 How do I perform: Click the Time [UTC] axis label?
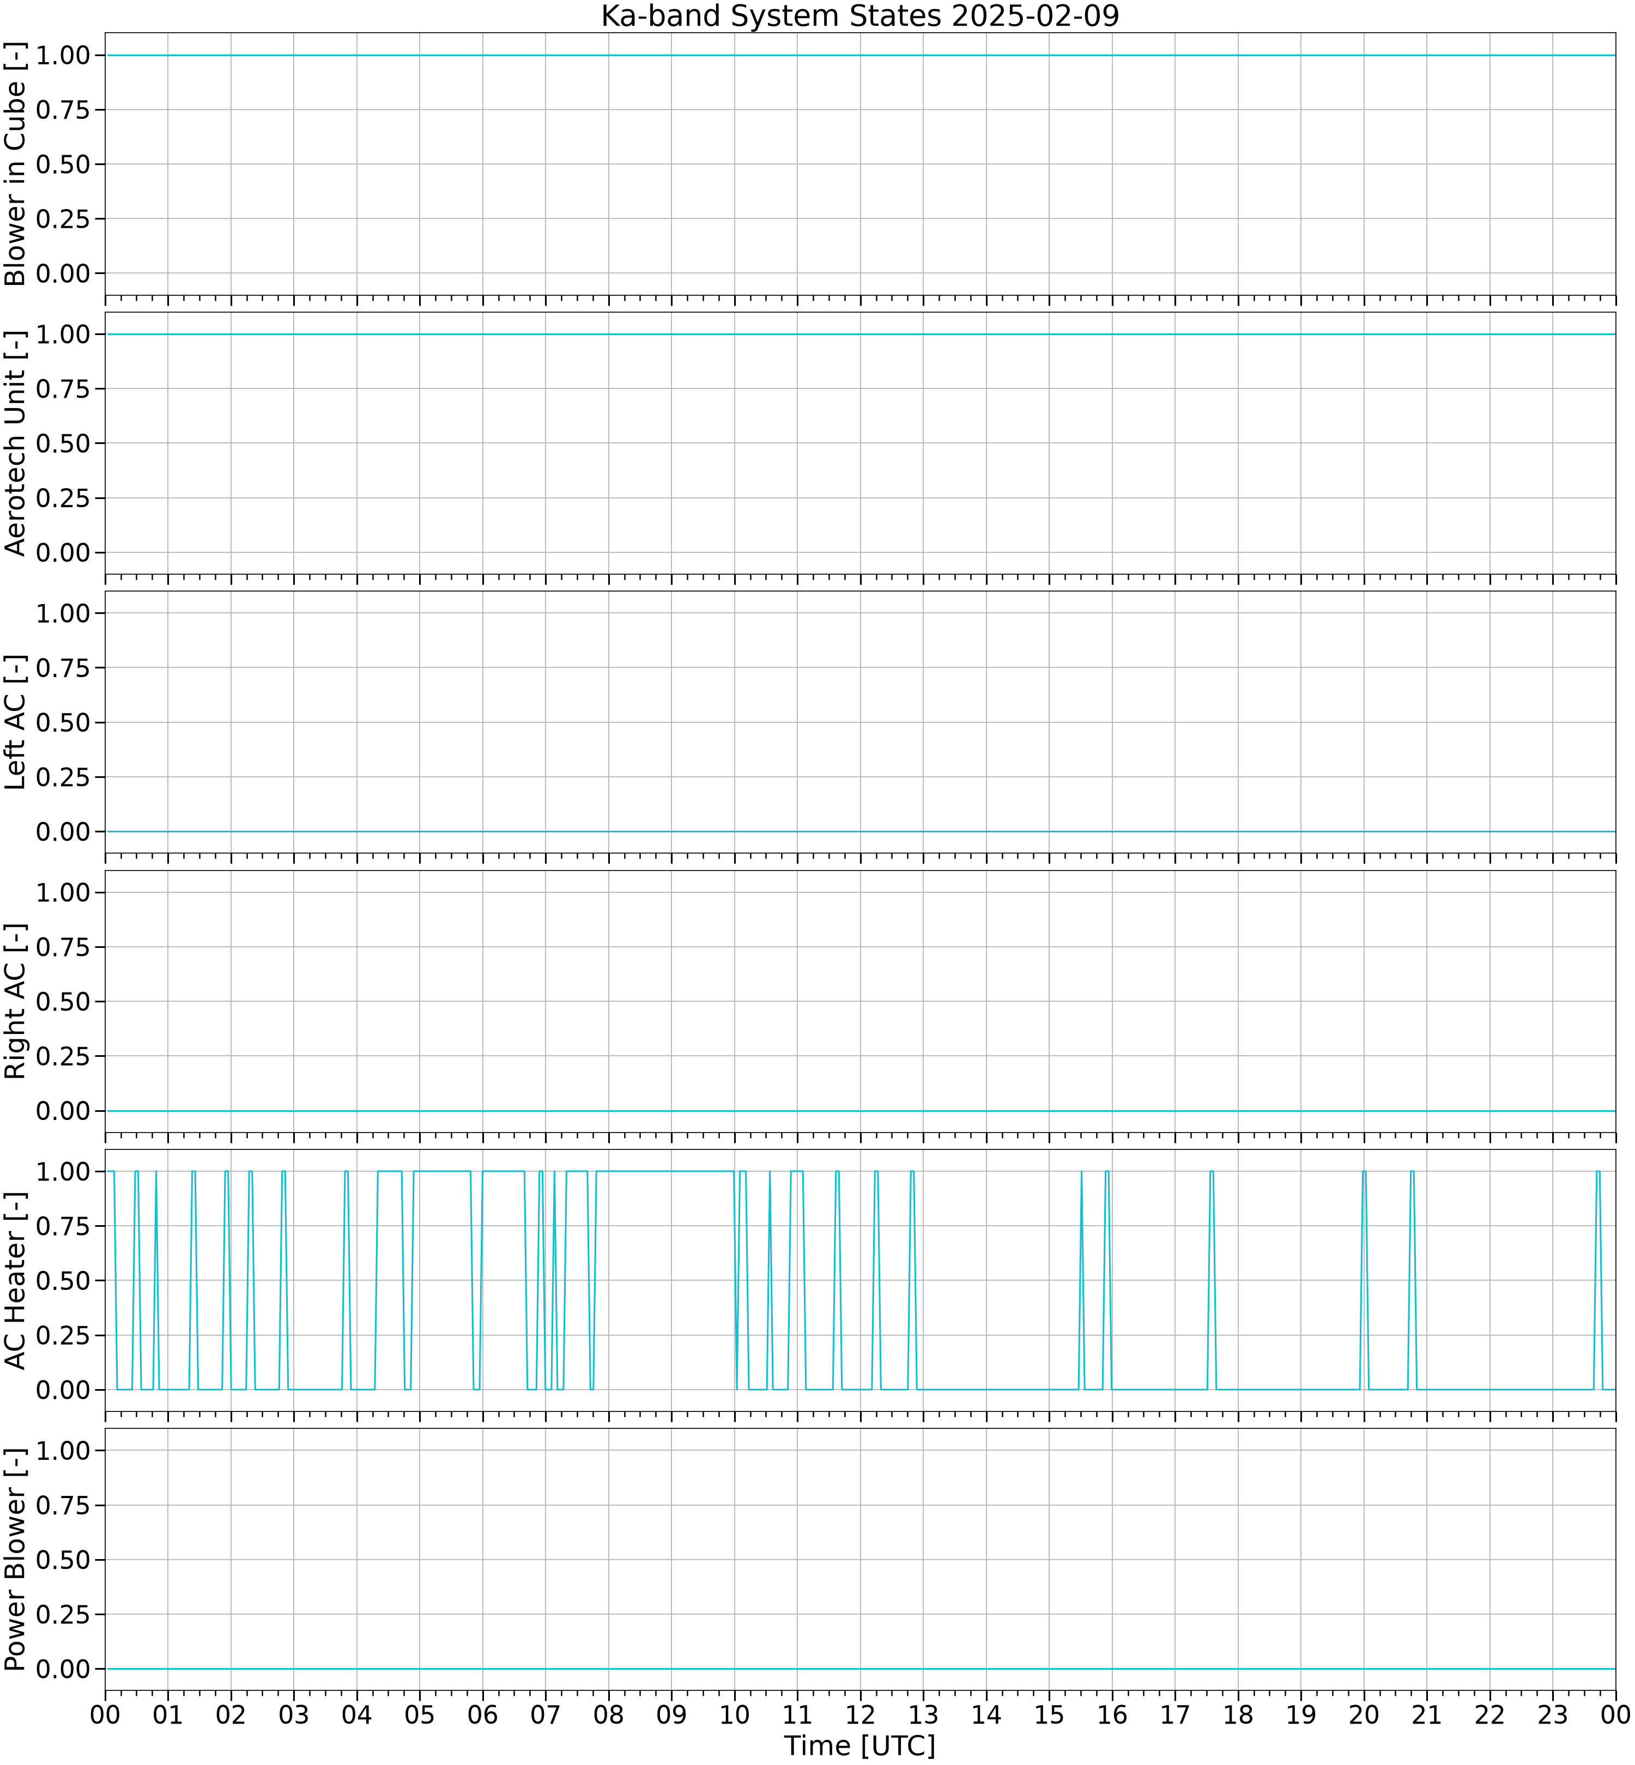coord(860,1745)
